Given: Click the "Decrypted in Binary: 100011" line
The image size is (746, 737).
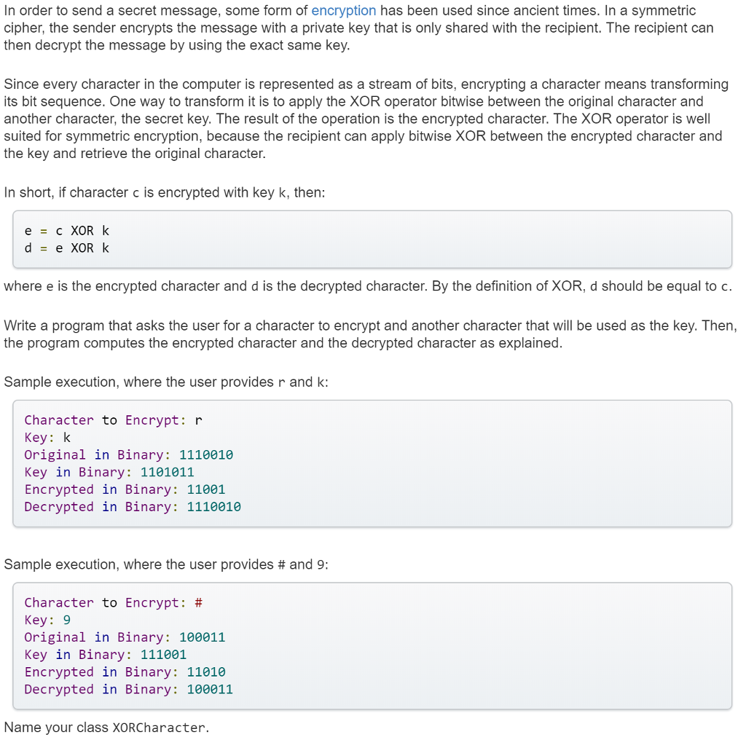Looking at the screenshot, I should (x=128, y=690).
